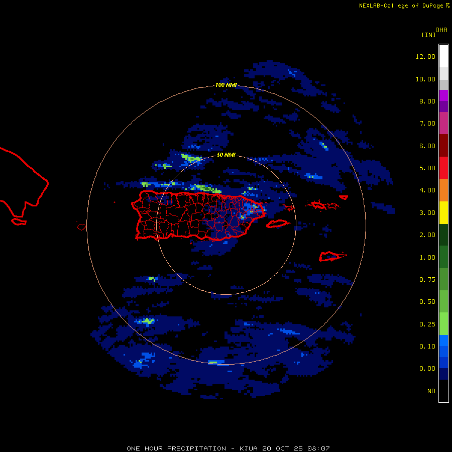Click the 7.00 legend value
The width and height of the screenshot is (452, 452).
point(427,124)
